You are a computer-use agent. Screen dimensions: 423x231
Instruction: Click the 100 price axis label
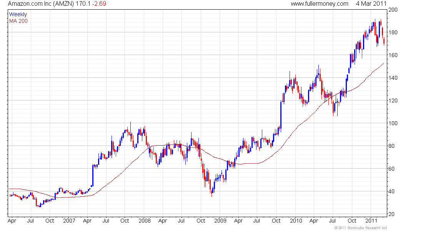(393, 123)
